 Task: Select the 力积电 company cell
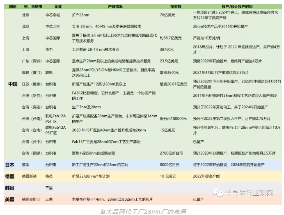coord(50,153)
